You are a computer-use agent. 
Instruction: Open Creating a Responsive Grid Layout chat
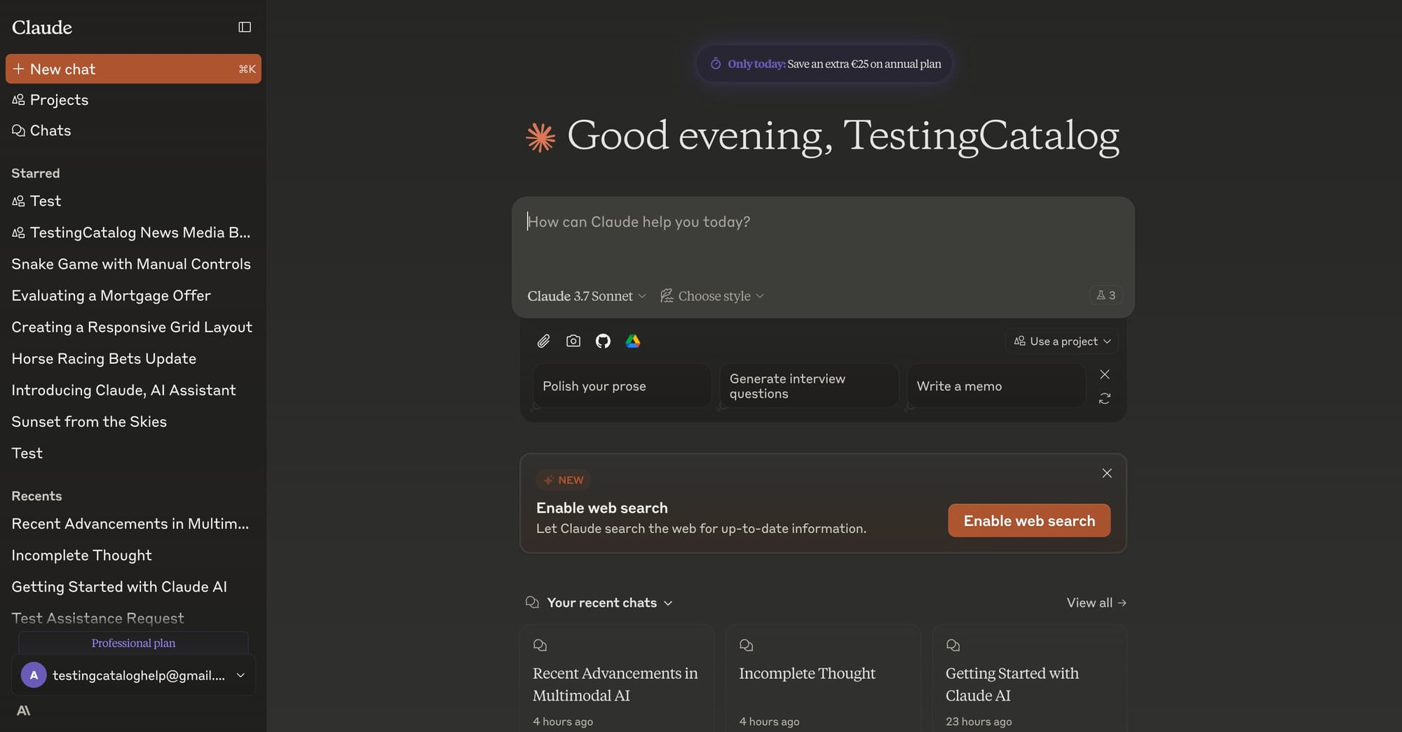coord(132,327)
